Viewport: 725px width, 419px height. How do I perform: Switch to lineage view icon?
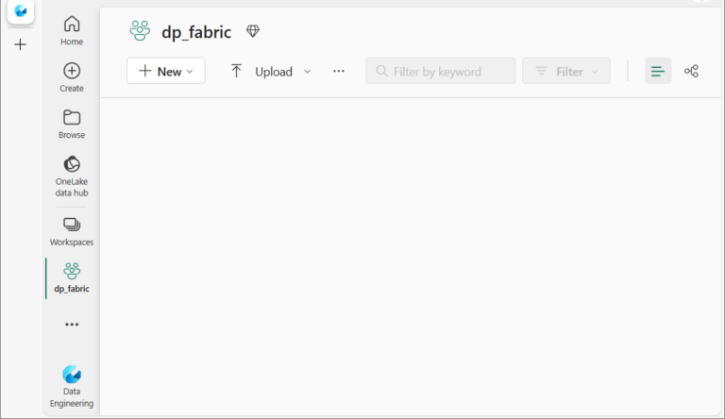[x=691, y=71]
